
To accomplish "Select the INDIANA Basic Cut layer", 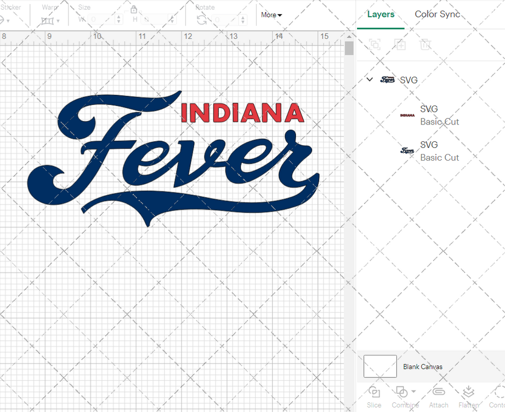I will tap(440, 115).
